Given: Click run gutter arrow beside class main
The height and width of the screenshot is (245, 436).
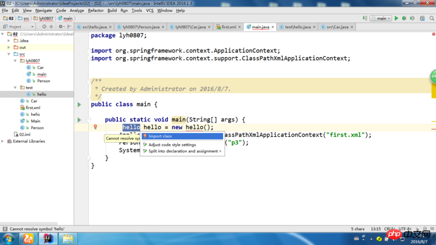Looking at the screenshot, I should 79,104.
